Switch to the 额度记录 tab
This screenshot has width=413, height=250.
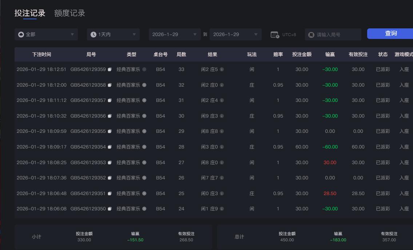coord(70,13)
